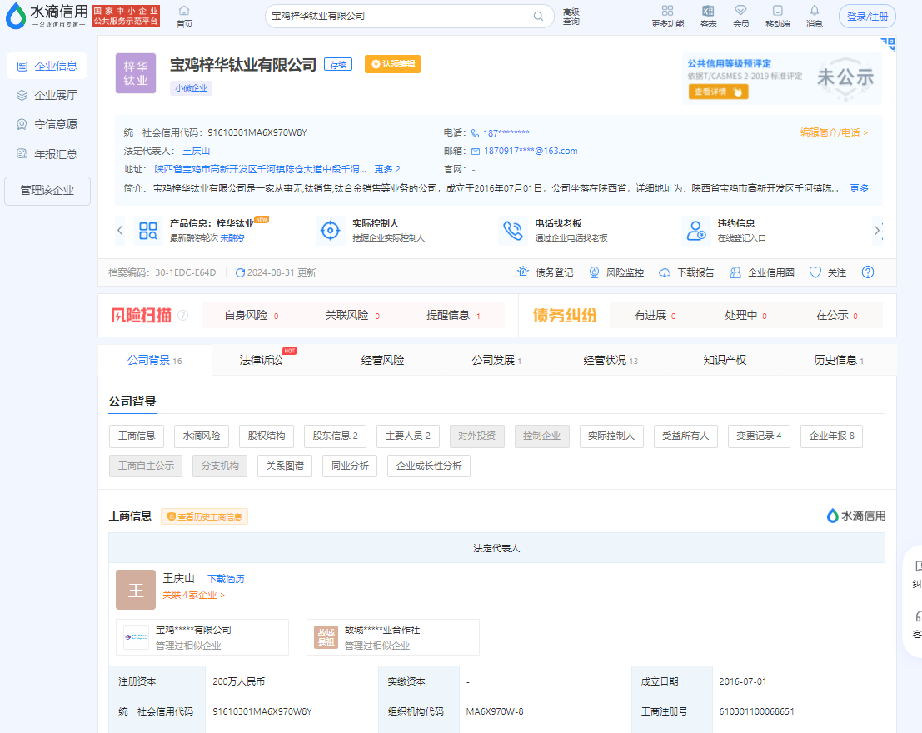Click the 企业成长性分析 button
Viewport: 922px width, 733px height.
point(429,466)
